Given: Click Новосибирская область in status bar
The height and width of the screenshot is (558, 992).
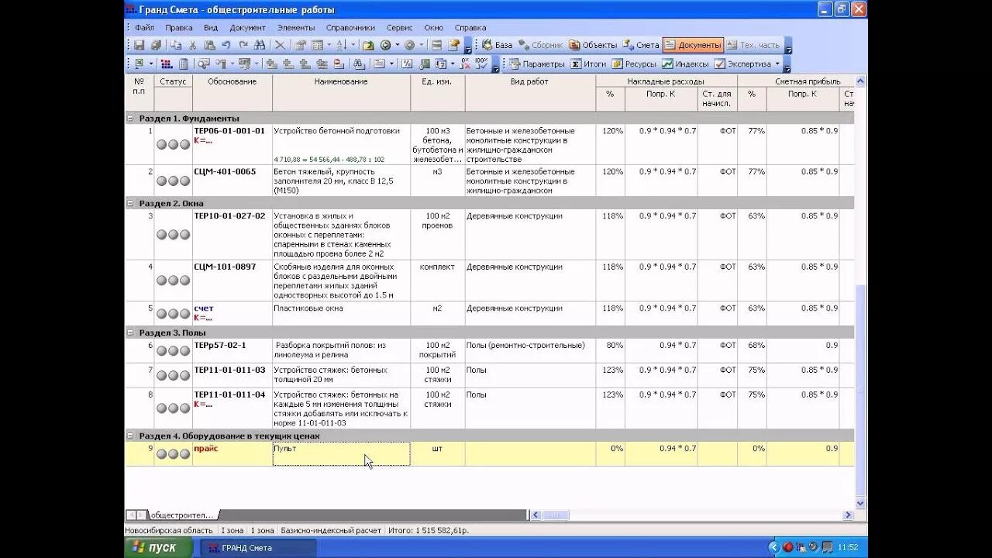Looking at the screenshot, I should point(169,530).
